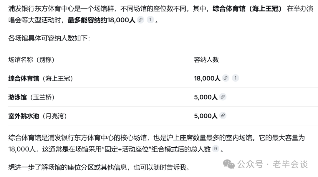Click the 公众号 · 老毕会谈 watermark text

click(273, 164)
